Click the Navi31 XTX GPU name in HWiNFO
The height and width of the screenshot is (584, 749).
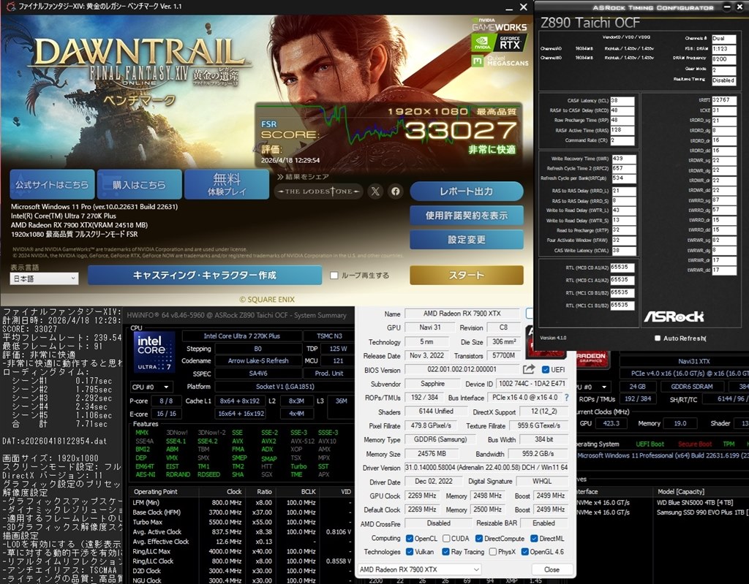[x=693, y=361]
